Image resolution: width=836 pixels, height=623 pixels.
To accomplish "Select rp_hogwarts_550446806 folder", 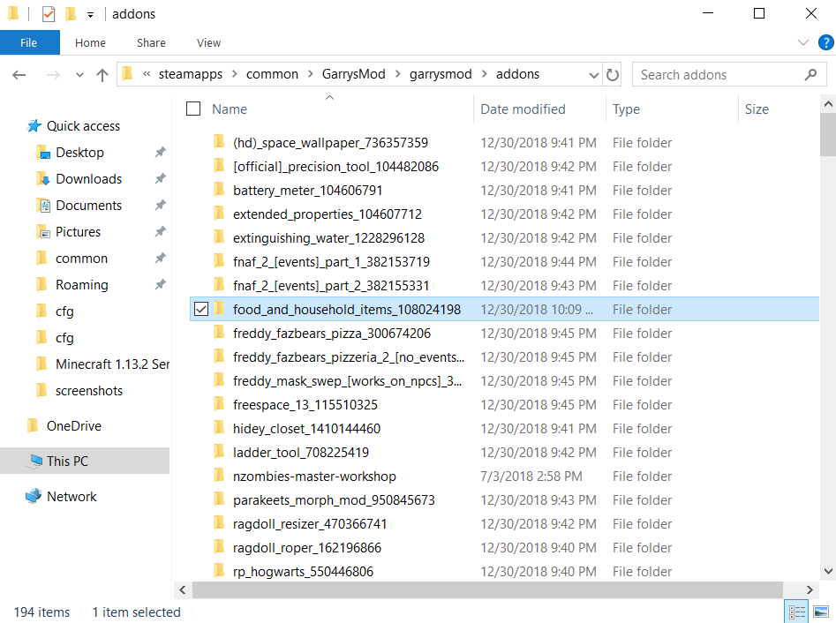I will point(303,571).
